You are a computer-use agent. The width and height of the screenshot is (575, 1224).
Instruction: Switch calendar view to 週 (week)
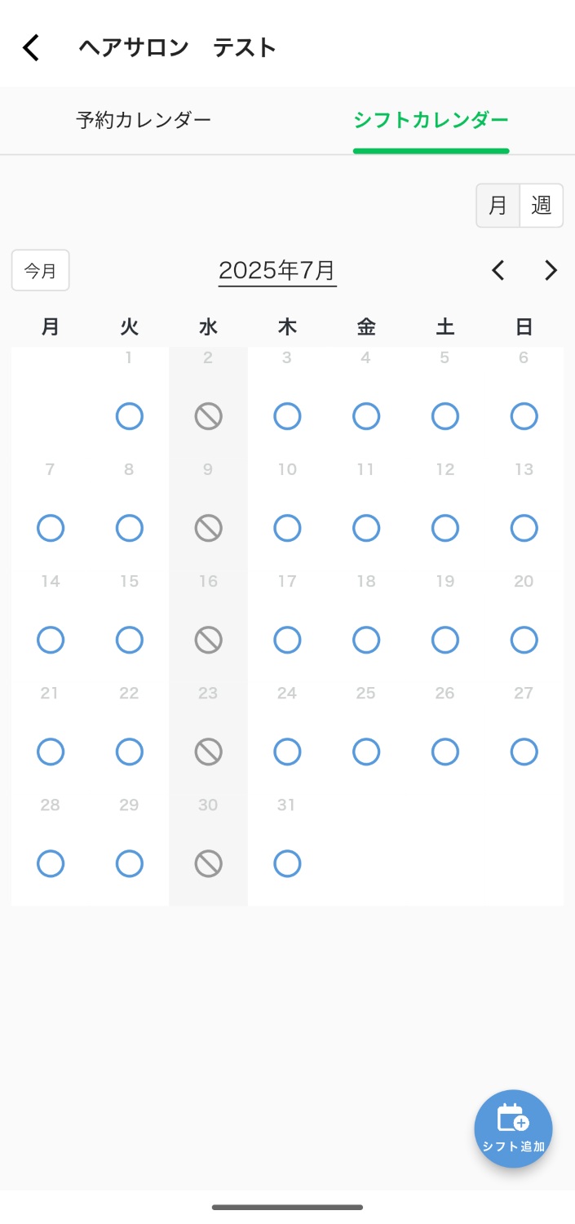542,205
